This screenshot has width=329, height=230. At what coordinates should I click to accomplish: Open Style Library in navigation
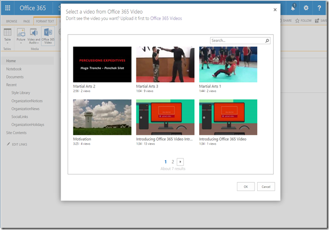pyautogui.click(x=21, y=93)
